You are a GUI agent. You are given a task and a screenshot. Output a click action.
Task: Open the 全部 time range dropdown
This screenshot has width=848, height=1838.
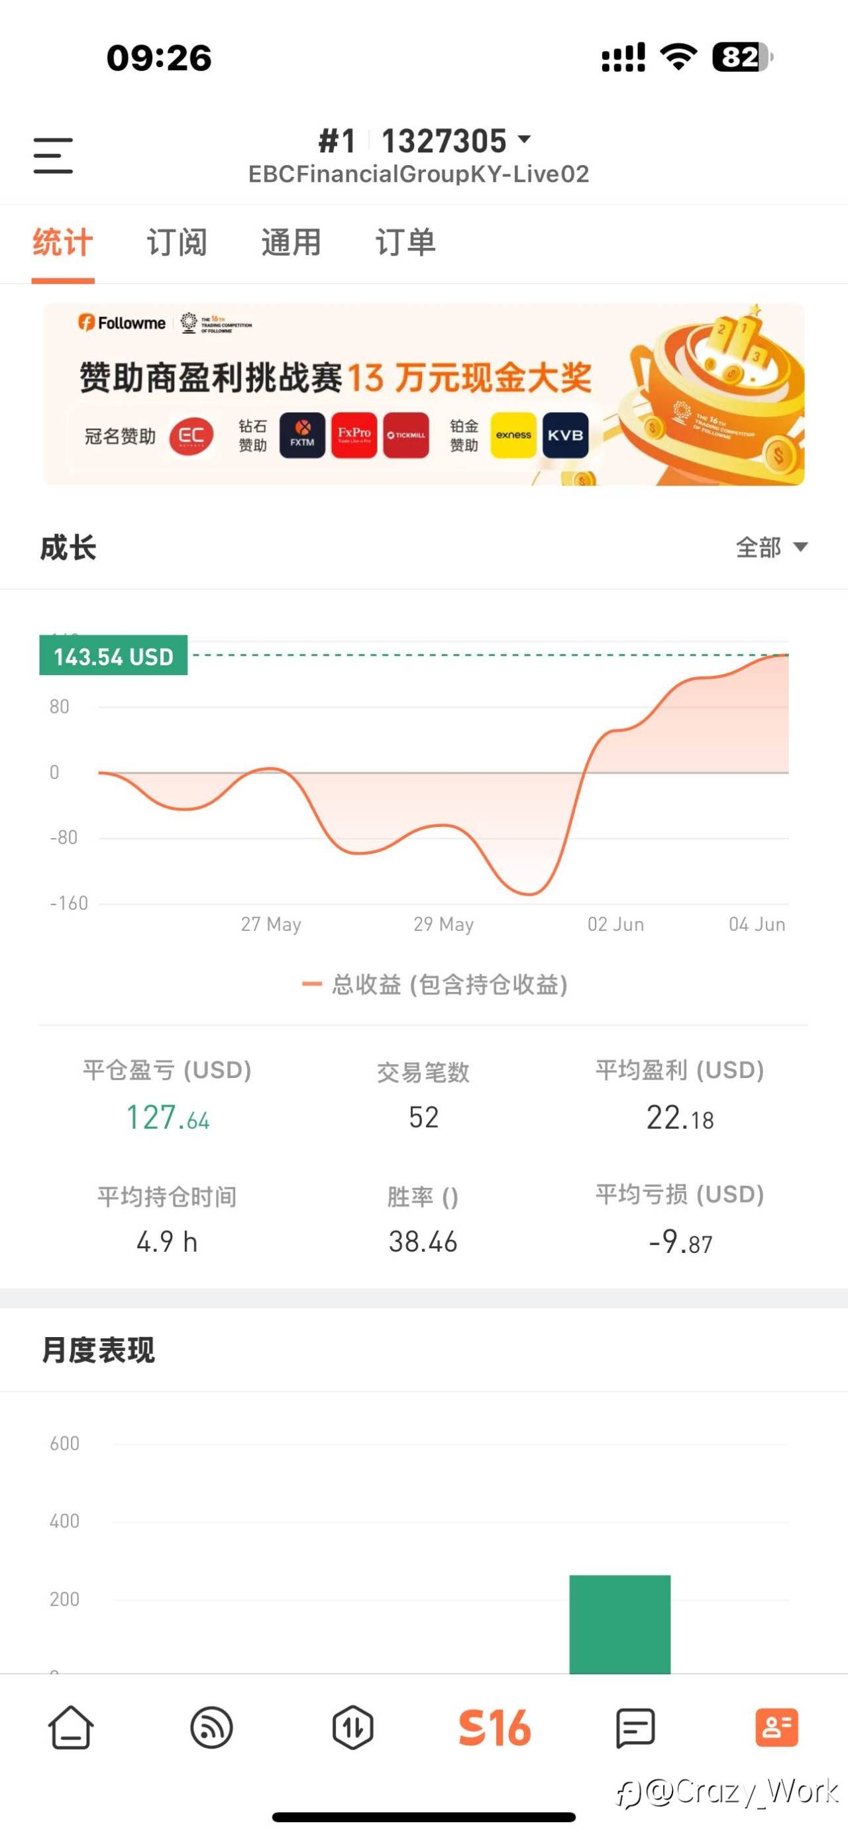point(772,547)
